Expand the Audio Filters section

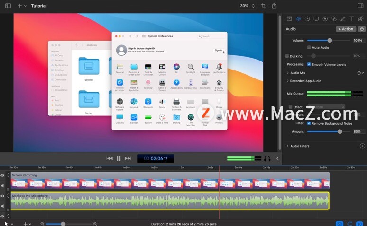[x=288, y=146]
